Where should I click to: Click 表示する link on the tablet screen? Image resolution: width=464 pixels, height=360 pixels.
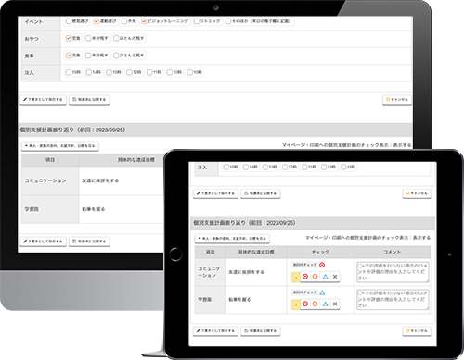tap(421, 238)
